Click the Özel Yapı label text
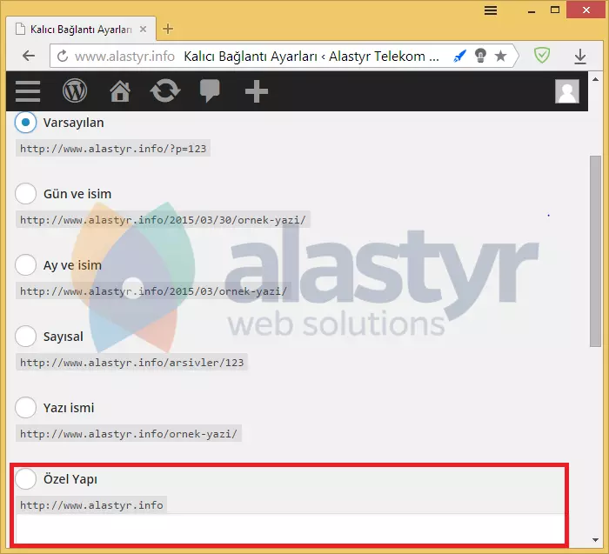This screenshot has height=554, width=609. pos(70,479)
